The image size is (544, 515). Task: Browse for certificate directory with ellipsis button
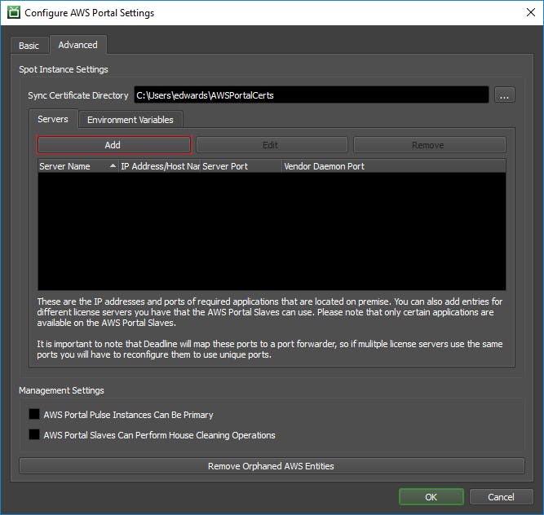coord(505,95)
